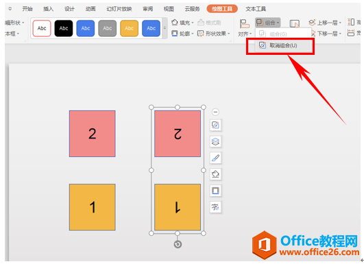Click the Bring Forward (上移一层) button
Screen dimensions: 364x264
(x=325, y=23)
